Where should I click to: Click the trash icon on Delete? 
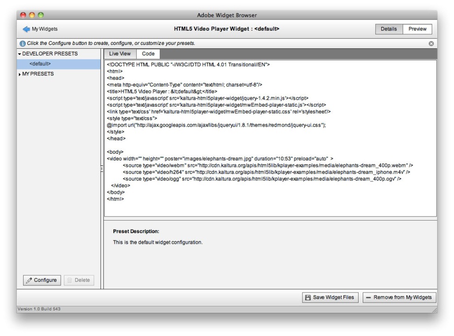click(x=69, y=280)
